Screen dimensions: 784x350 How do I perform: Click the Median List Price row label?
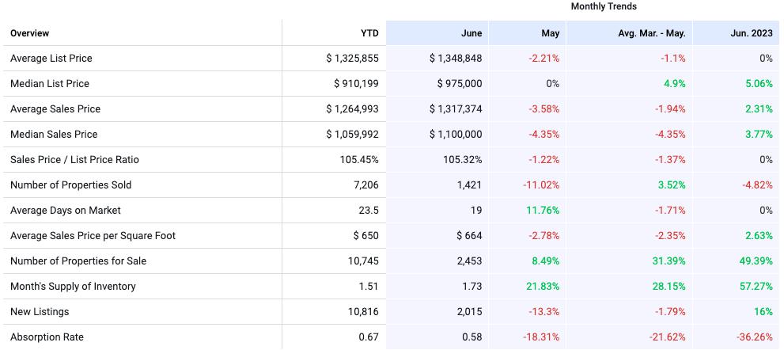[x=50, y=84]
